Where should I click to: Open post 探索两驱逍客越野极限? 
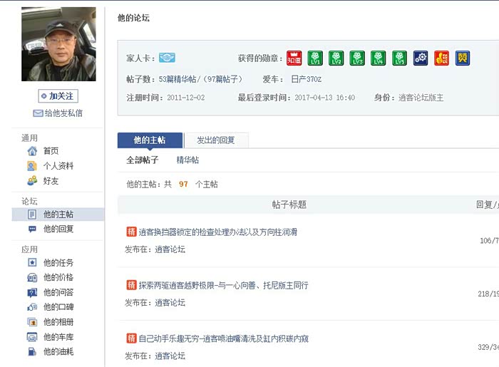[x=223, y=285]
